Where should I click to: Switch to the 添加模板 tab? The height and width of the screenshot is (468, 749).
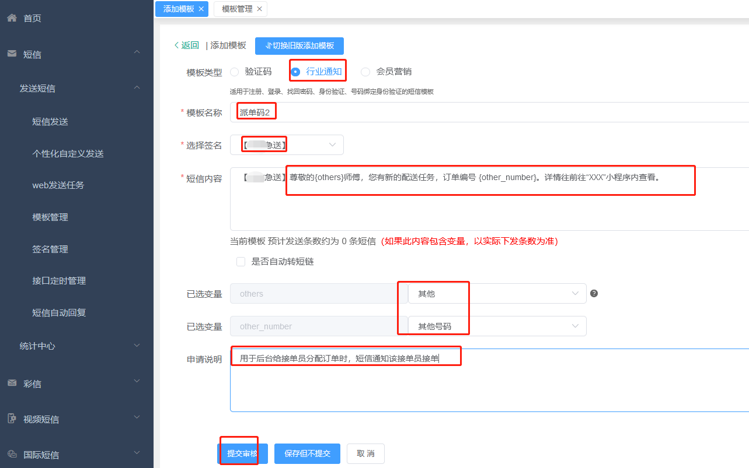(x=179, y=9)
